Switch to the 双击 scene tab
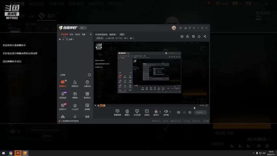The height and width of the screenshot is (156, 277). [x=71, y=34]
